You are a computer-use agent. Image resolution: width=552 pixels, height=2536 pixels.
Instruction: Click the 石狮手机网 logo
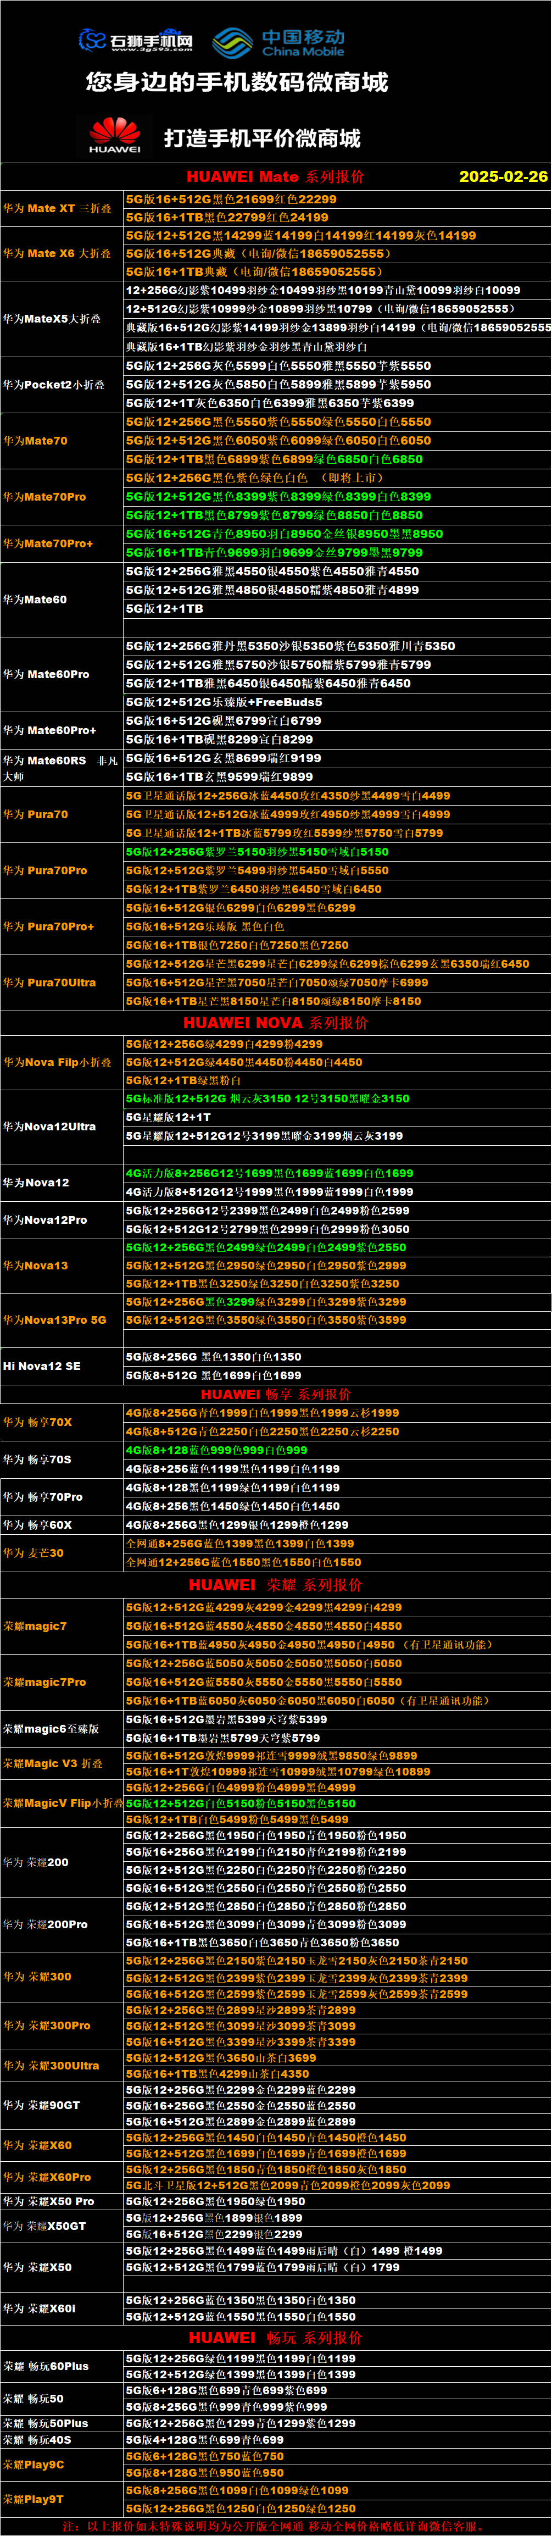click(136, 40)
